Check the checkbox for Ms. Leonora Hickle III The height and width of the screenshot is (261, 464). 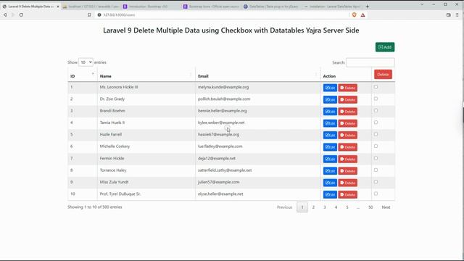point(376,87)
